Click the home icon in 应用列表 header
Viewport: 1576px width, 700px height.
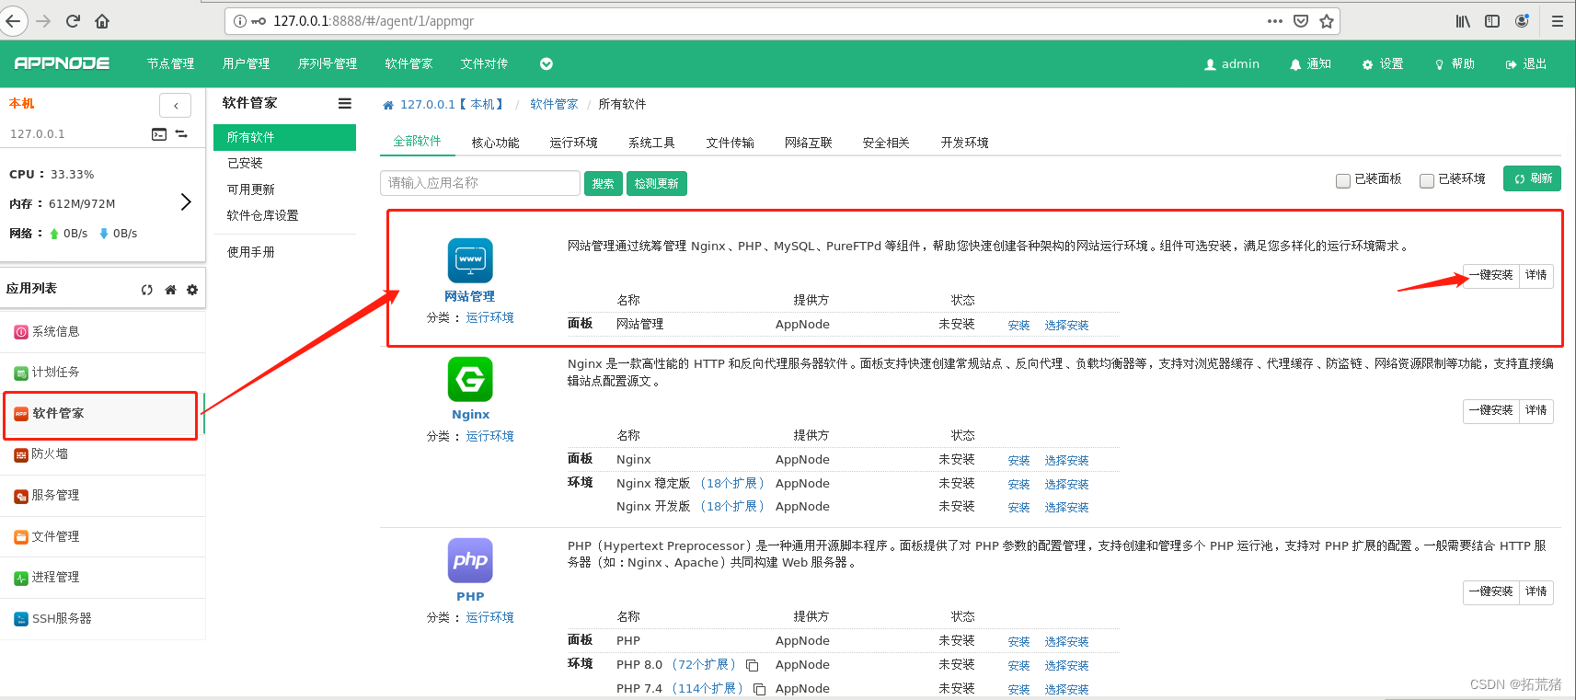170,290
